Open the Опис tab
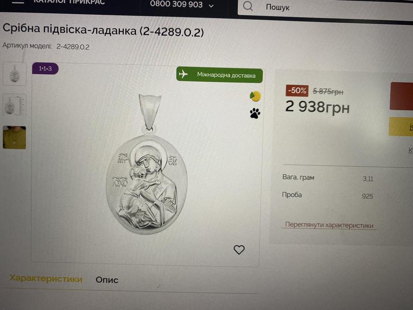This screenshot has width=413, height=310. 107,280
